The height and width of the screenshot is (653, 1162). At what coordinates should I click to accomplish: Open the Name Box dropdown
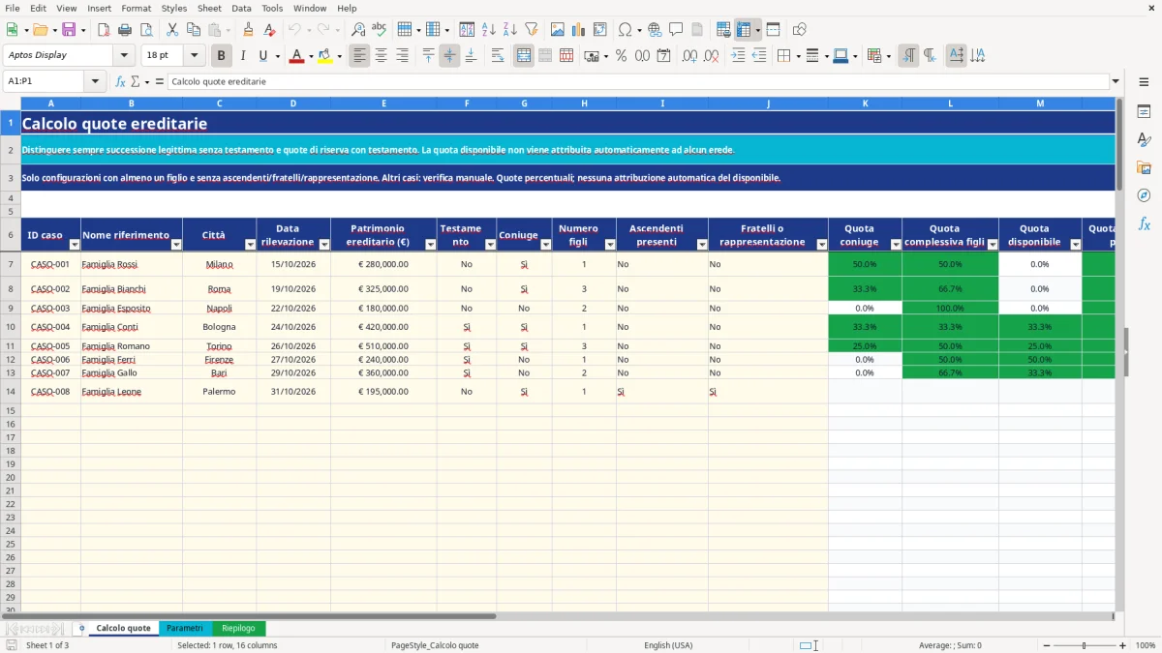(x=95, y=81)
